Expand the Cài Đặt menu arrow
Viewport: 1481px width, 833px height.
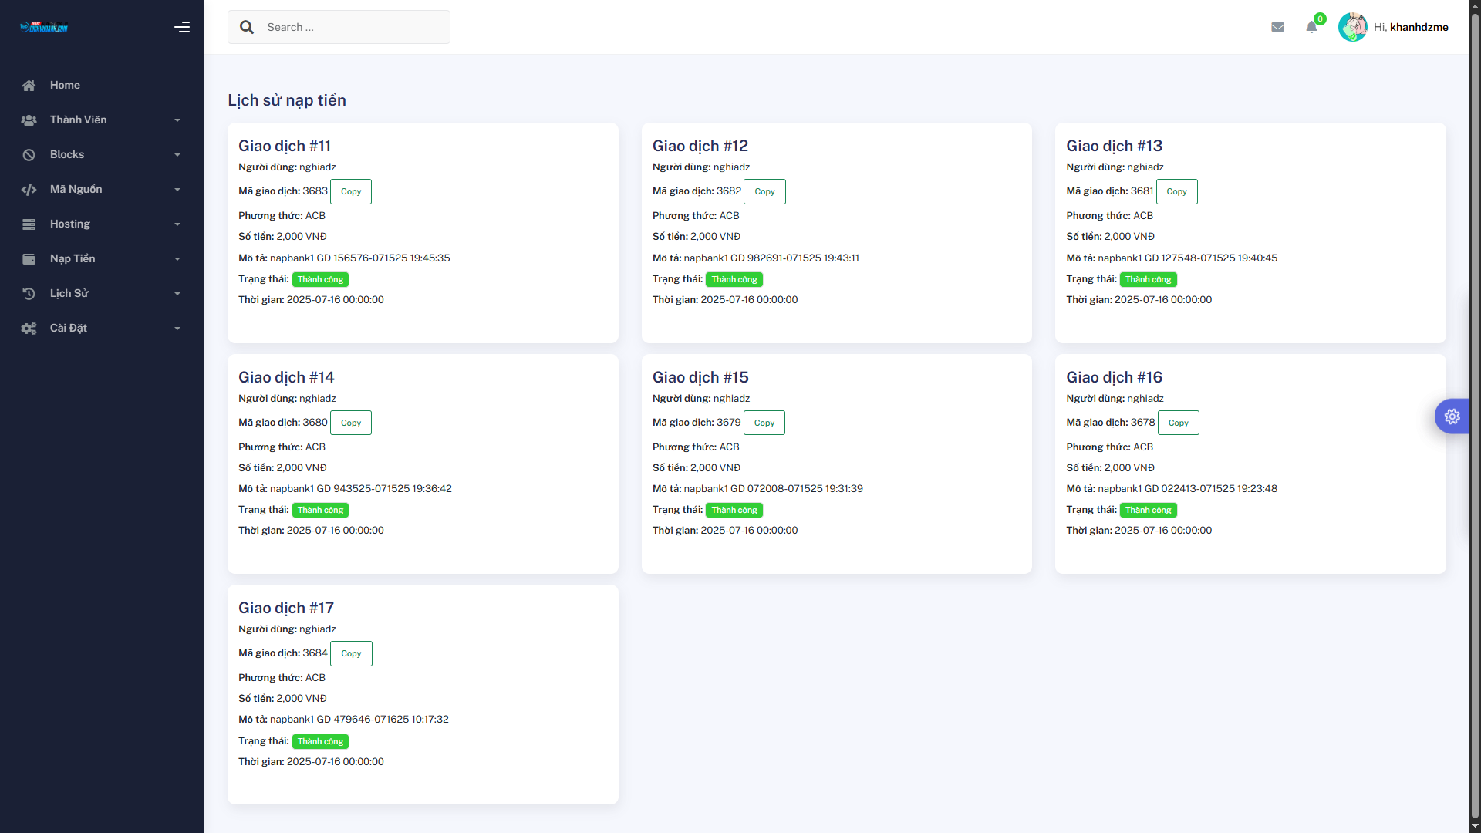177,329
